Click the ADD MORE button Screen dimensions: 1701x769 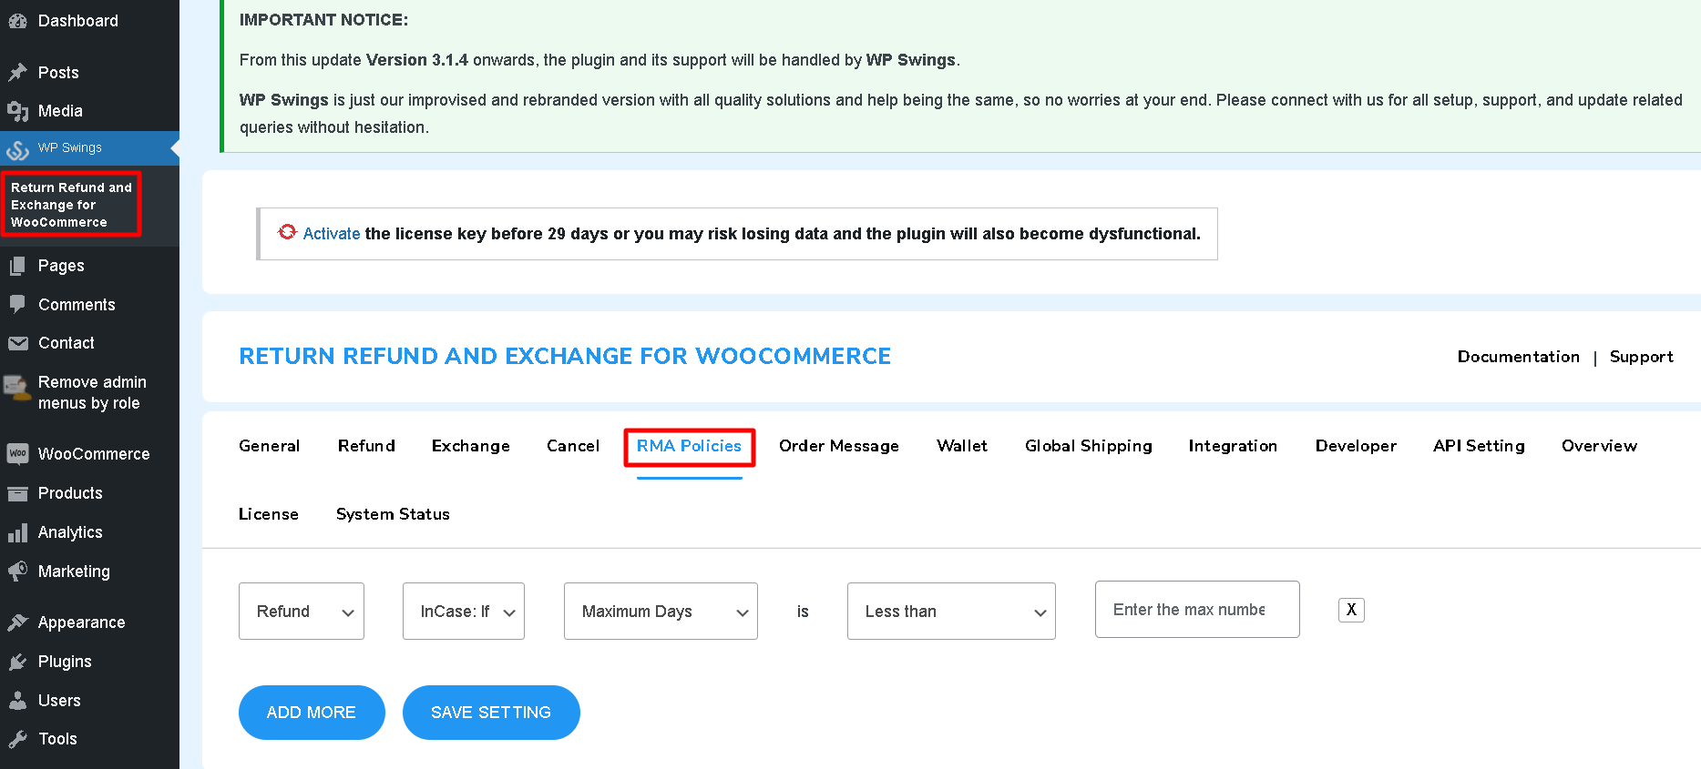click(x=312, y=713)
